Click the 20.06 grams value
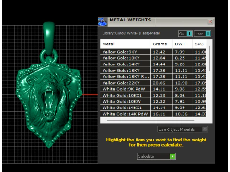Viewport: 230px width, 172px height. pos(159,83)
